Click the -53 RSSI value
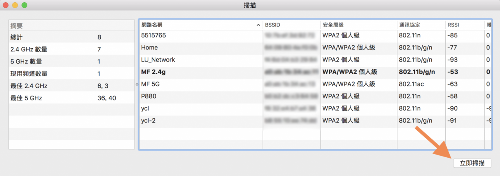Image resolution: width=500 pixels, height=176 pixels. click(x=453, y=72)
